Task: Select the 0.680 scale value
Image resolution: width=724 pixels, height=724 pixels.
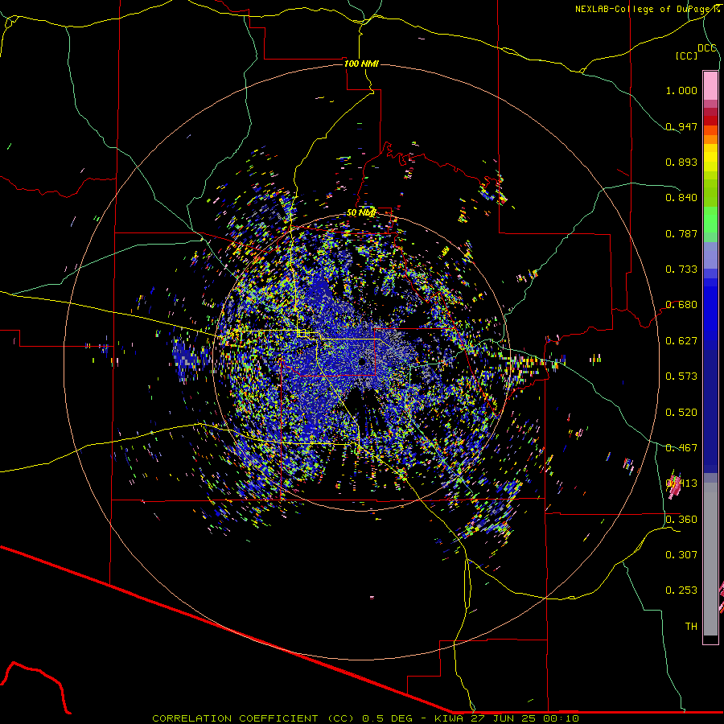Action: pos(681,305)
